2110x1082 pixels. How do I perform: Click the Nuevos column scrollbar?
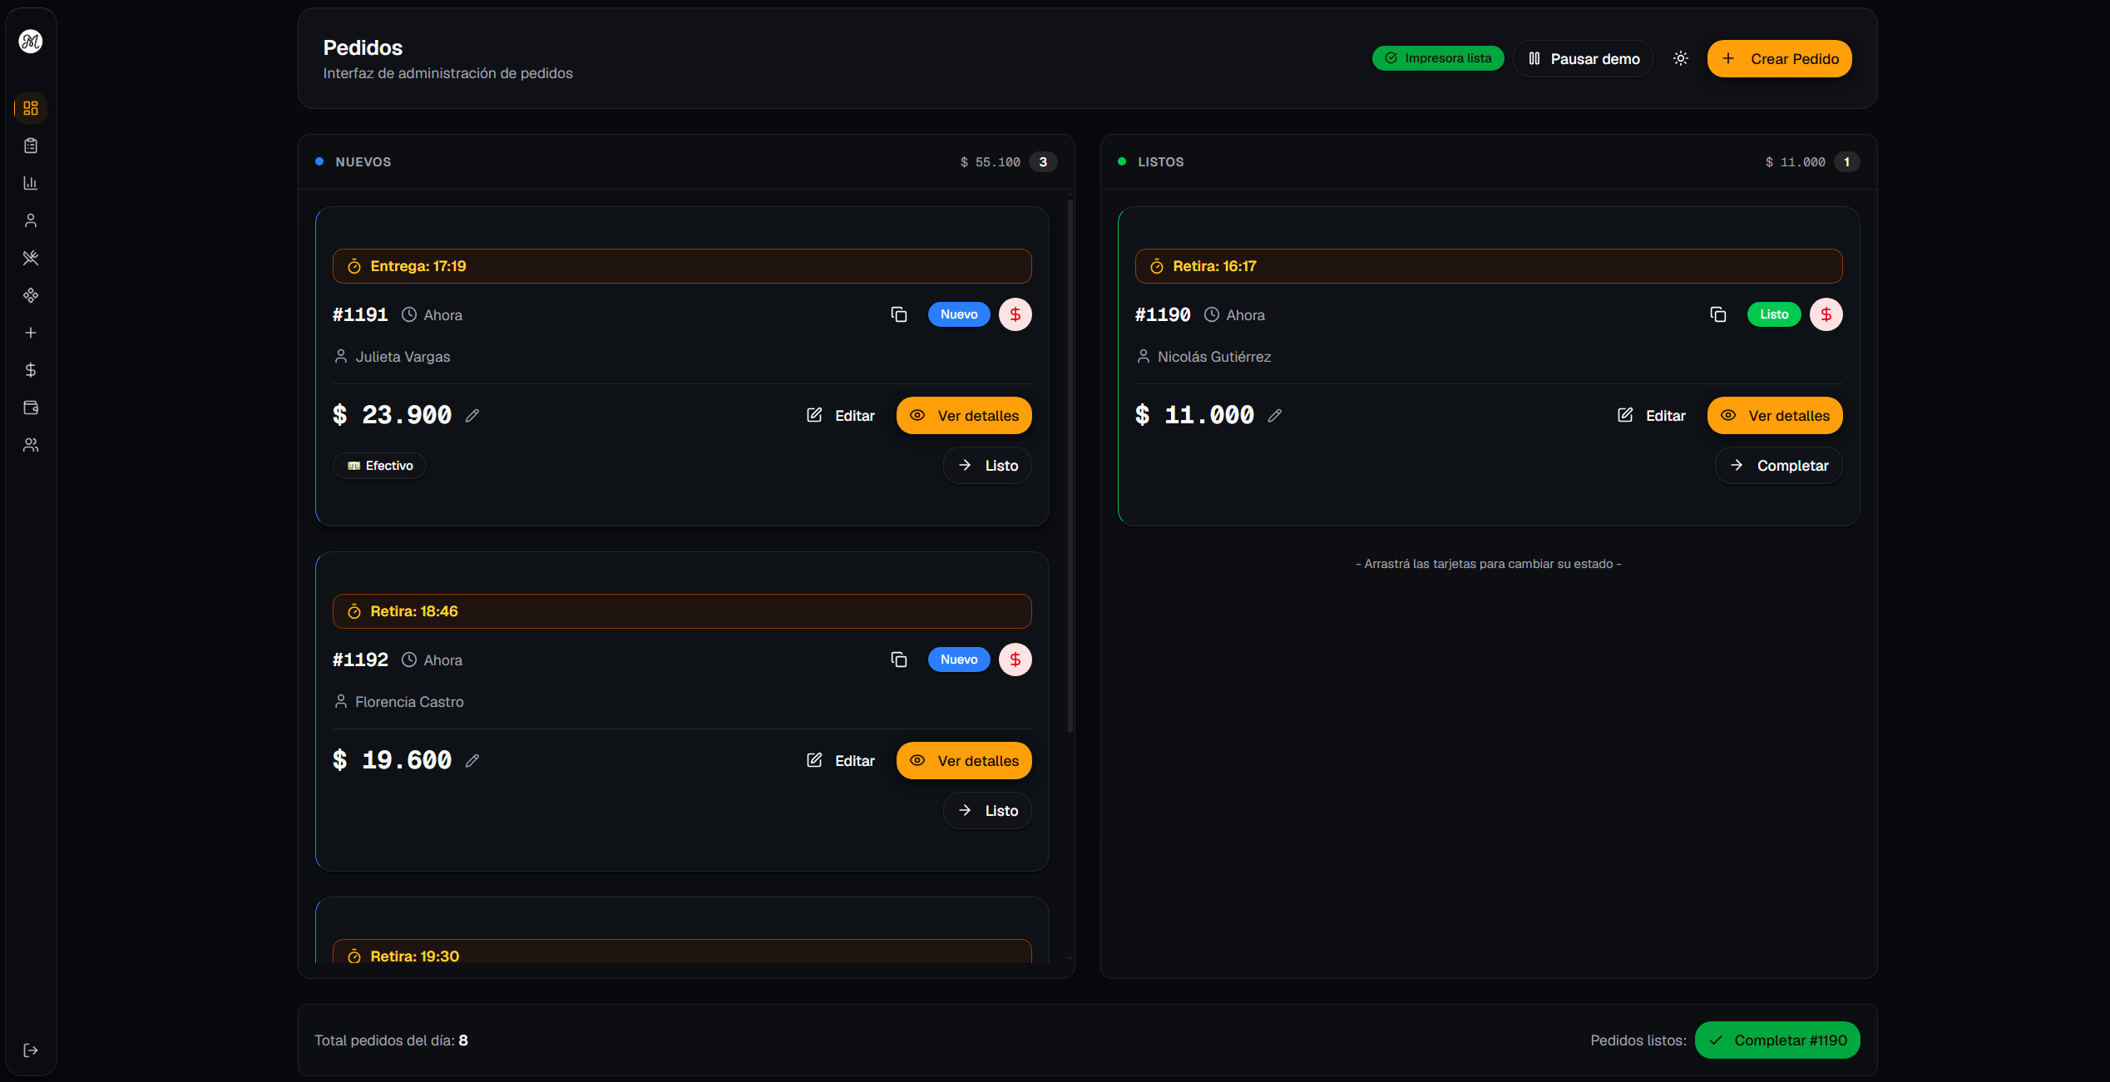1070,466
